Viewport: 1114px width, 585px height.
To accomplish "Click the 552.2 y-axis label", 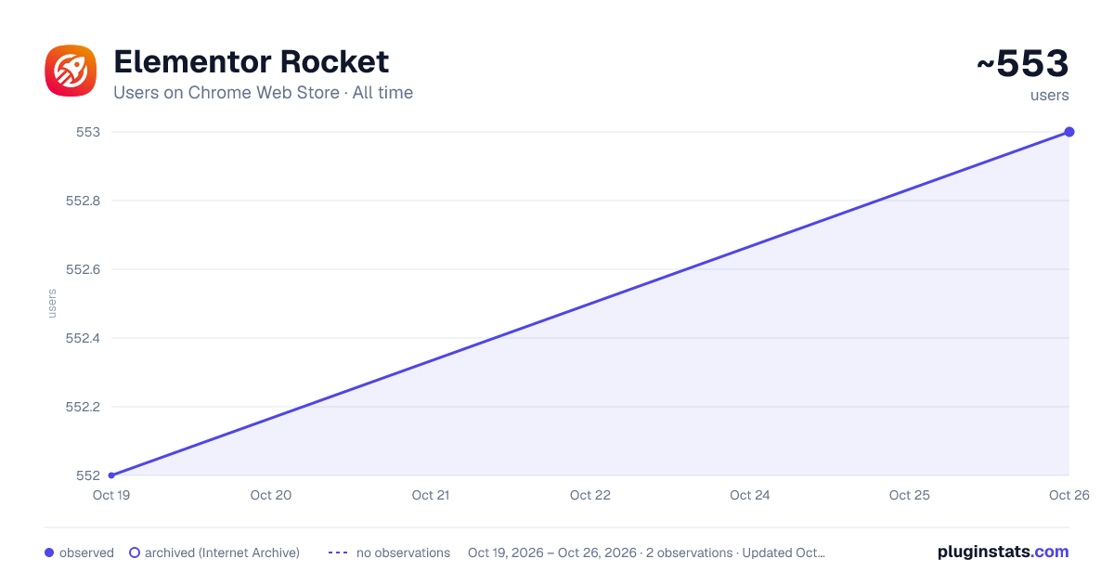I will (83, 407).
